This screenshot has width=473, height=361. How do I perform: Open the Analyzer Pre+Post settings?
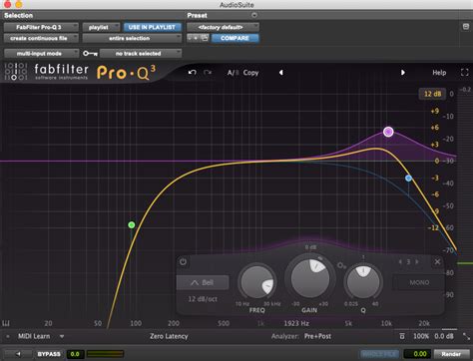(317, 336)
